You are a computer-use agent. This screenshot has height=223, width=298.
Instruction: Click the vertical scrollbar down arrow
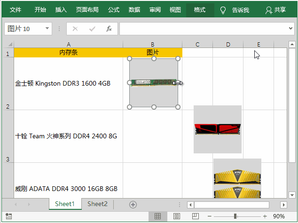[292, 195]
